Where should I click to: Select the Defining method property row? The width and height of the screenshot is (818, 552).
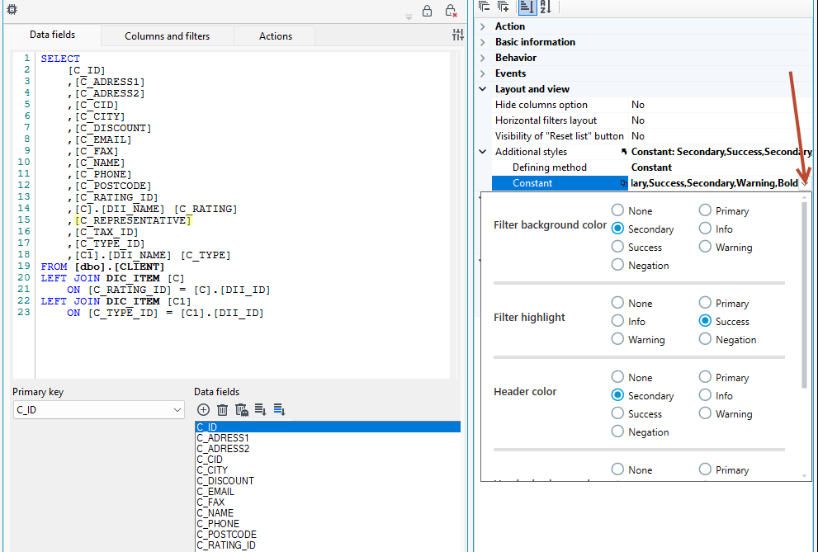[x=652, y=167]
